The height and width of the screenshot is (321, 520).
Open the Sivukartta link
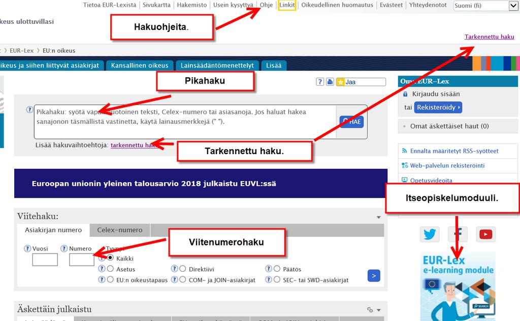[156, 5]
